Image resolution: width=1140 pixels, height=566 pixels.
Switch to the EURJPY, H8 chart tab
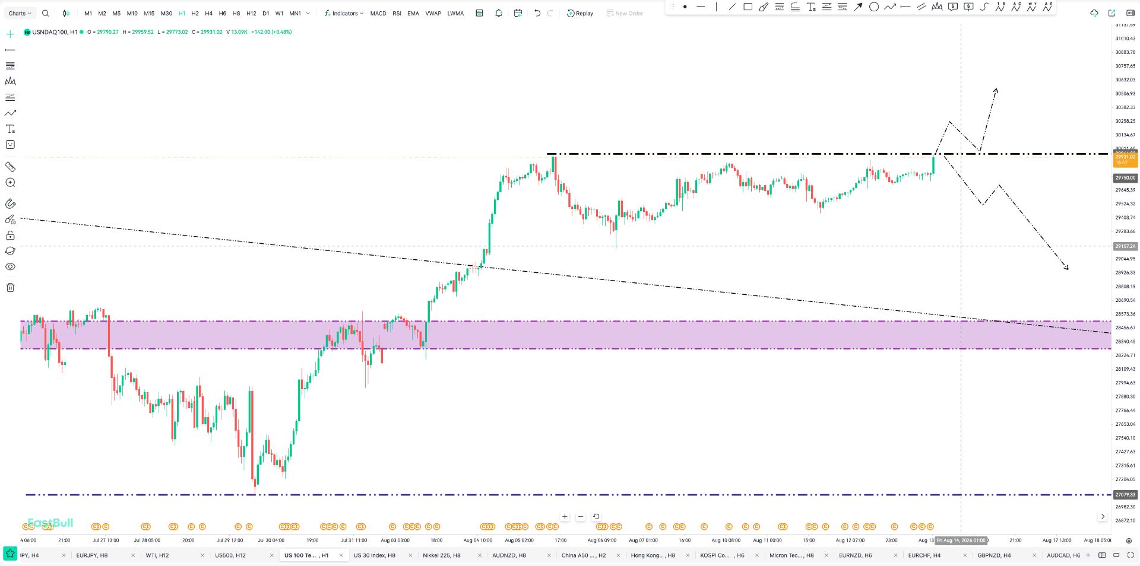pyautogui.click(x=92, y=555)
